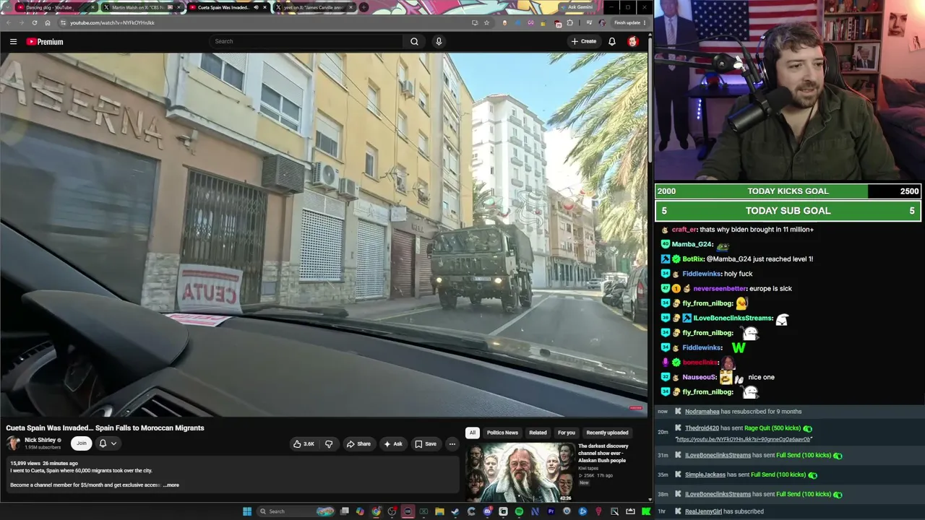Click the browser address bar URL

click(x=112, y=22)
